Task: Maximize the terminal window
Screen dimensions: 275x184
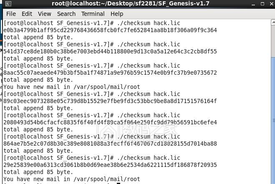Action: (x=262, y=4)
